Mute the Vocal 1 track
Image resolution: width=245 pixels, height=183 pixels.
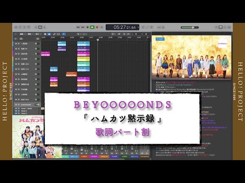(x=16, y=109)
